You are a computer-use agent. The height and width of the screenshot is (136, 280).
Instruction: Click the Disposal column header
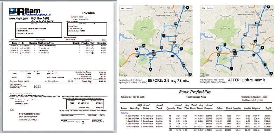click(x=257, y=108)
